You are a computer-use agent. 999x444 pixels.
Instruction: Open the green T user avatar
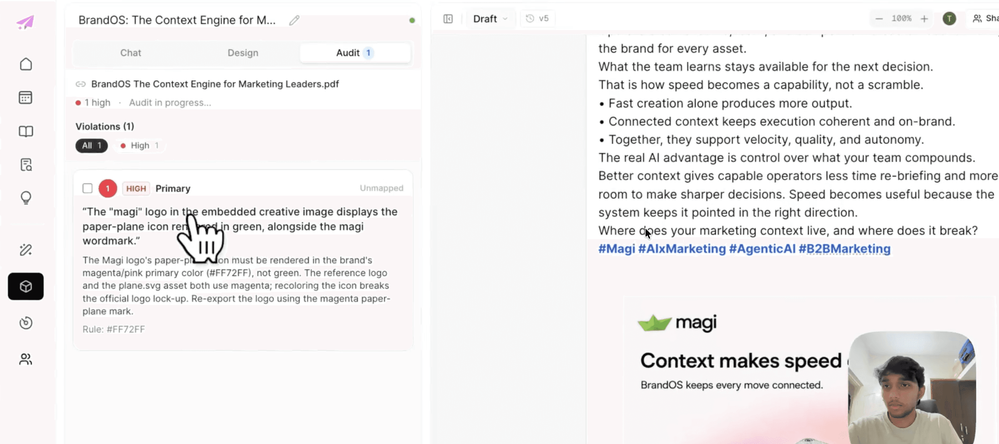coord(949,19)
